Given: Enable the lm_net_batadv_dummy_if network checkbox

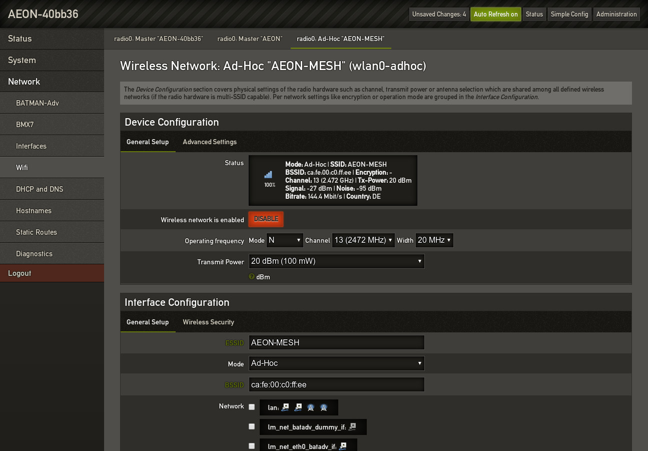Looking at the screenshot, I should pos(252,426).
